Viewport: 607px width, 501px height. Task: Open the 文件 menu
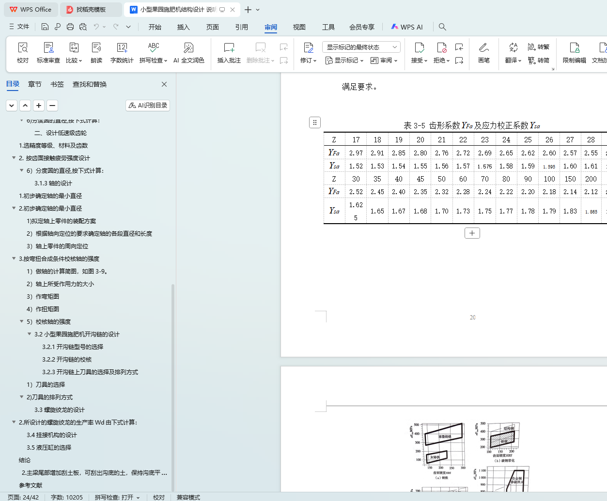coord(19,27)
